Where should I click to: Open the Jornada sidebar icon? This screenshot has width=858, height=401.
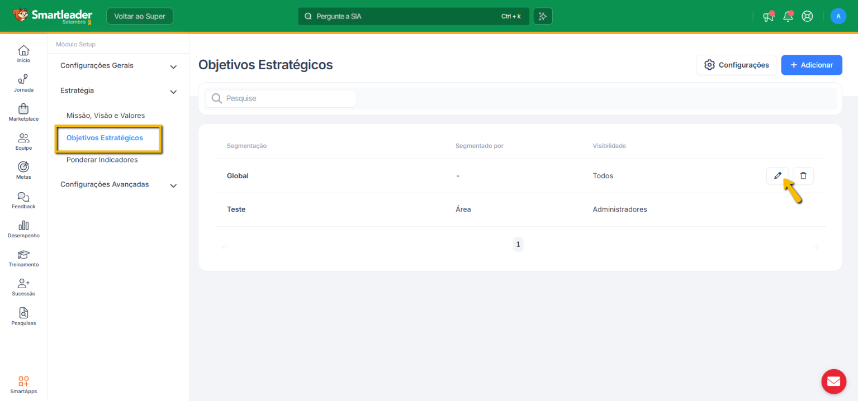click(x=23, y=80)
